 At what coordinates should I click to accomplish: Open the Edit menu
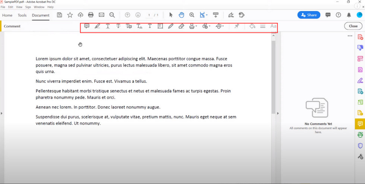[x=10, y=7]
